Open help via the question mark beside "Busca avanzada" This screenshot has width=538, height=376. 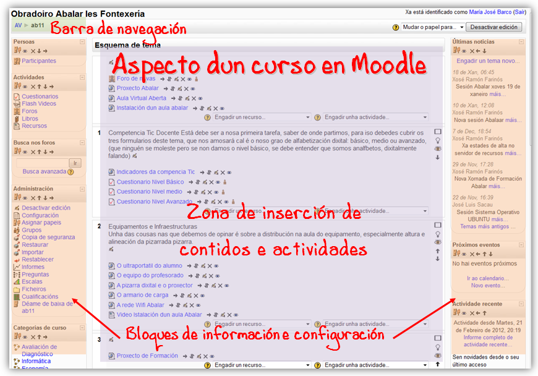[69, 171]
